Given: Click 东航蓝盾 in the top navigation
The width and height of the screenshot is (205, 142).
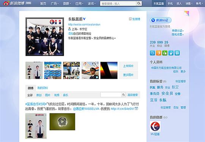Looking at the screenshot, I should (159, 3).
